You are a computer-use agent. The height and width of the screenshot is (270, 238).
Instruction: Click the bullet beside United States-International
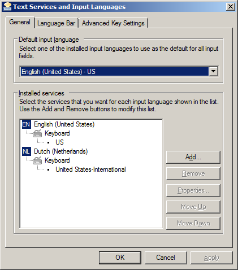pyautogui.click(x=49, y=169)
